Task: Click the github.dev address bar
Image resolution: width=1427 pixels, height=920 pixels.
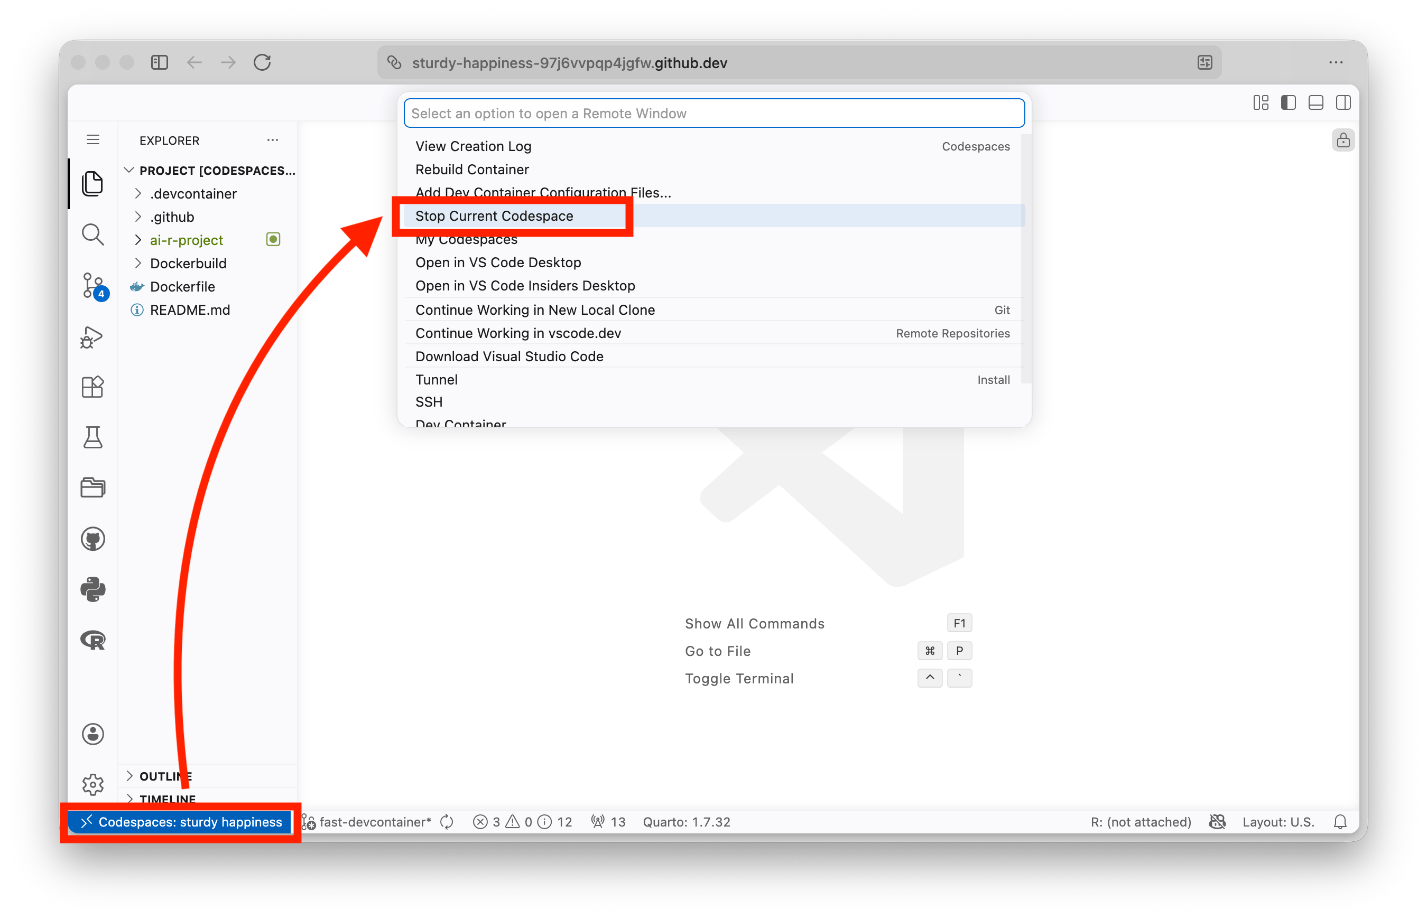Action: (799, 63)
